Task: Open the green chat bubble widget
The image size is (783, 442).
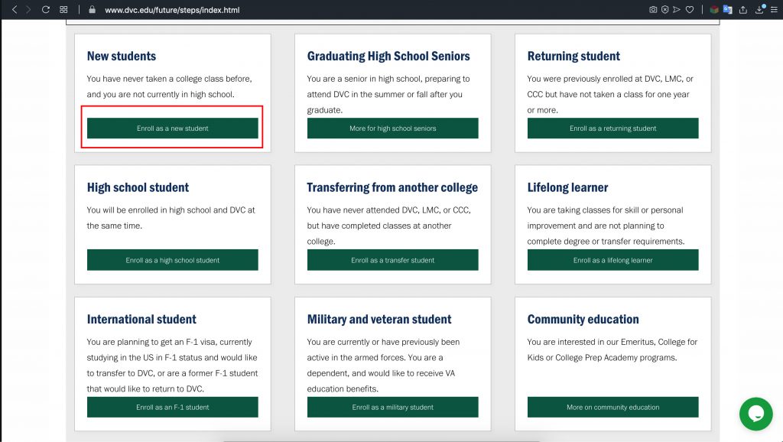Action: 756,414
